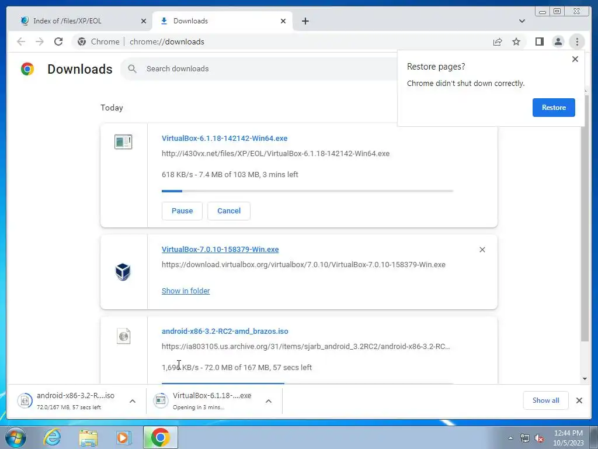Launch Internet Explorer from taskbar
This screenshot has width=598, height=449.
[52, 437]
